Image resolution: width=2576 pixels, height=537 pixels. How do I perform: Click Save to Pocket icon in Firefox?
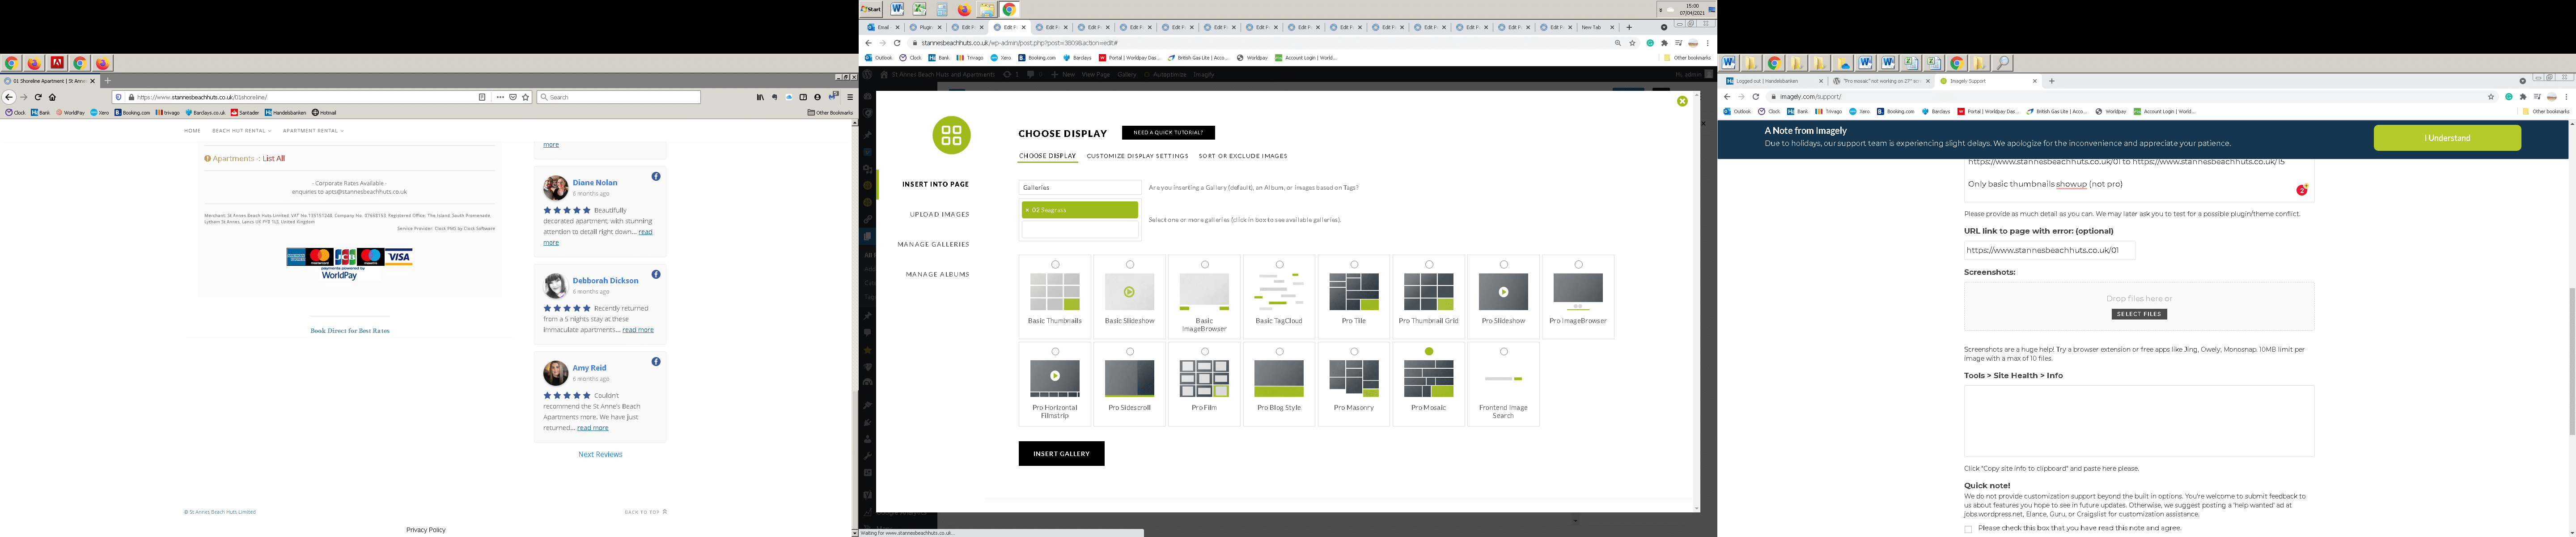(513, 97)
